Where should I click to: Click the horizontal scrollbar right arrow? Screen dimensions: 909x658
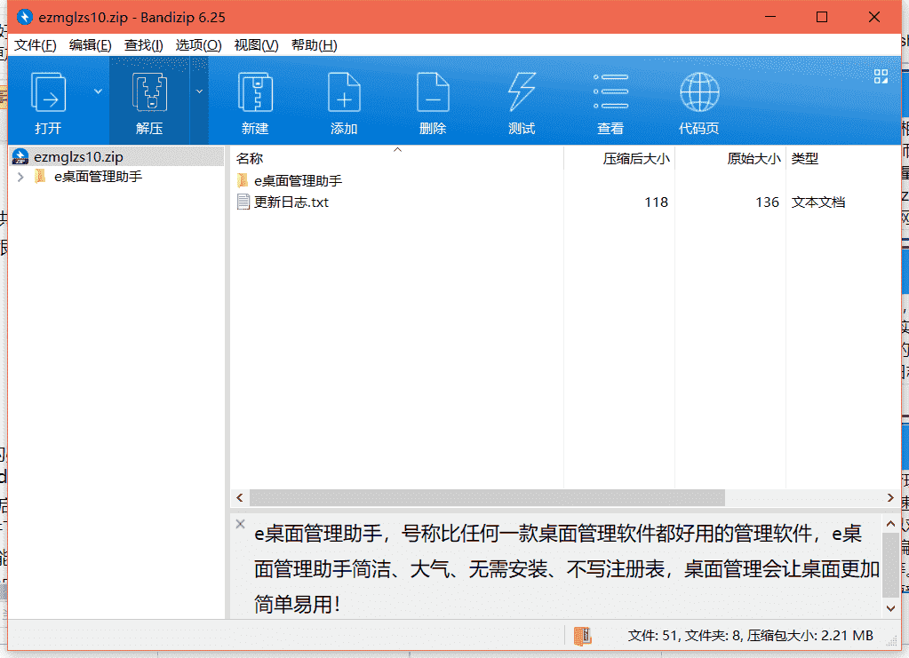coord(890,497)
